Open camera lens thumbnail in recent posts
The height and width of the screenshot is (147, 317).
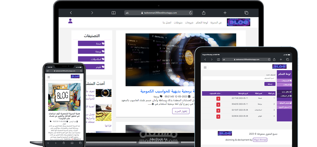point(103,93)
